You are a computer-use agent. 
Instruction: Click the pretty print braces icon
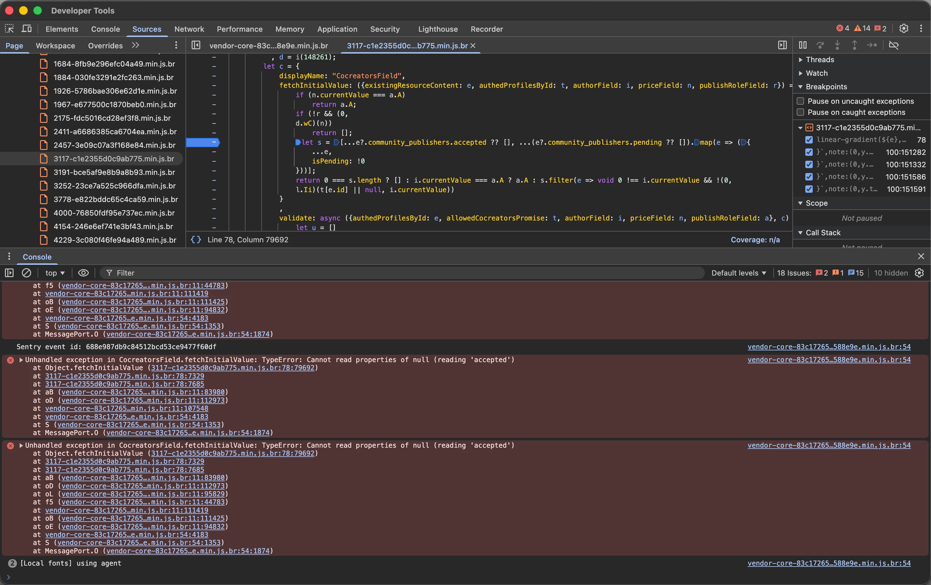pyautogui.click(x=196, y=240)
